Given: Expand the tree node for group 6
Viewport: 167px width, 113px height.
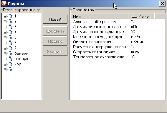Looking at the screenshot, I should pos(5,43).
